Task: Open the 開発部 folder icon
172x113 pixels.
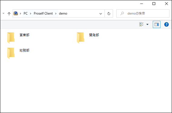Action: coord(80,37)
